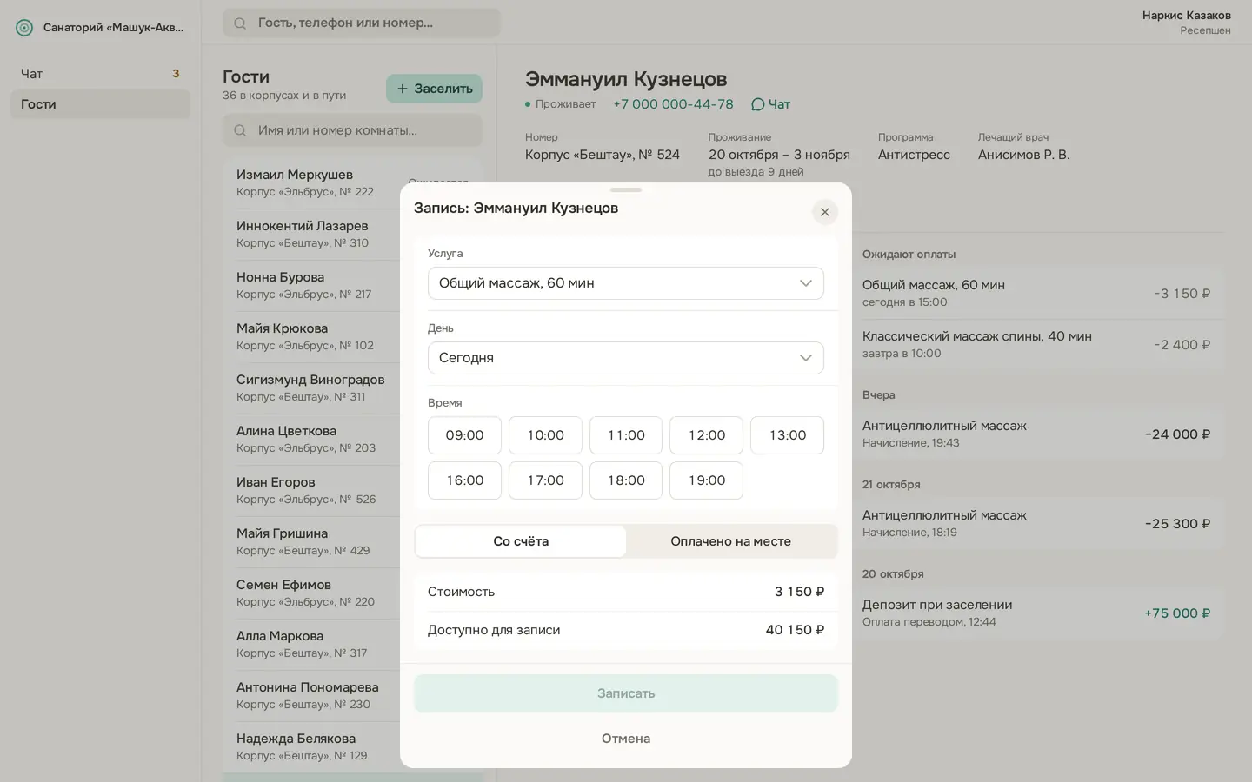Click Отмена to cancel the booking
Screen dimensions: 1252x782
626,739
